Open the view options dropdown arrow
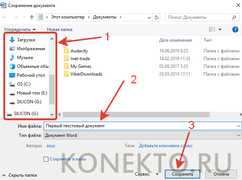The image size is (242, 180). pyautogui.click(x=220, y=30)
